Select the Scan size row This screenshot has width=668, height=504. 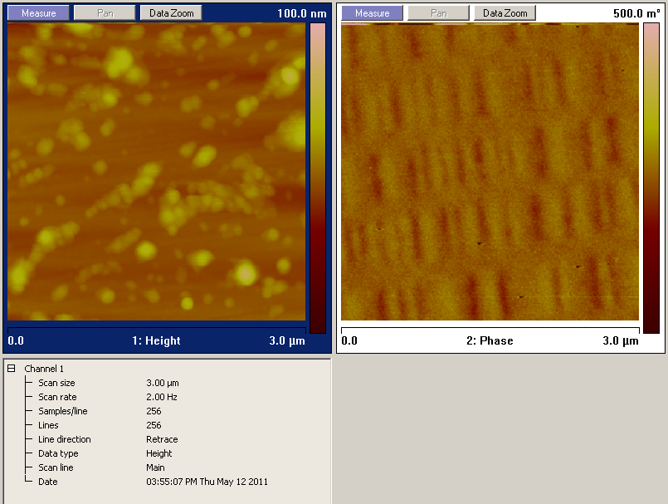[x=109, y=383]
